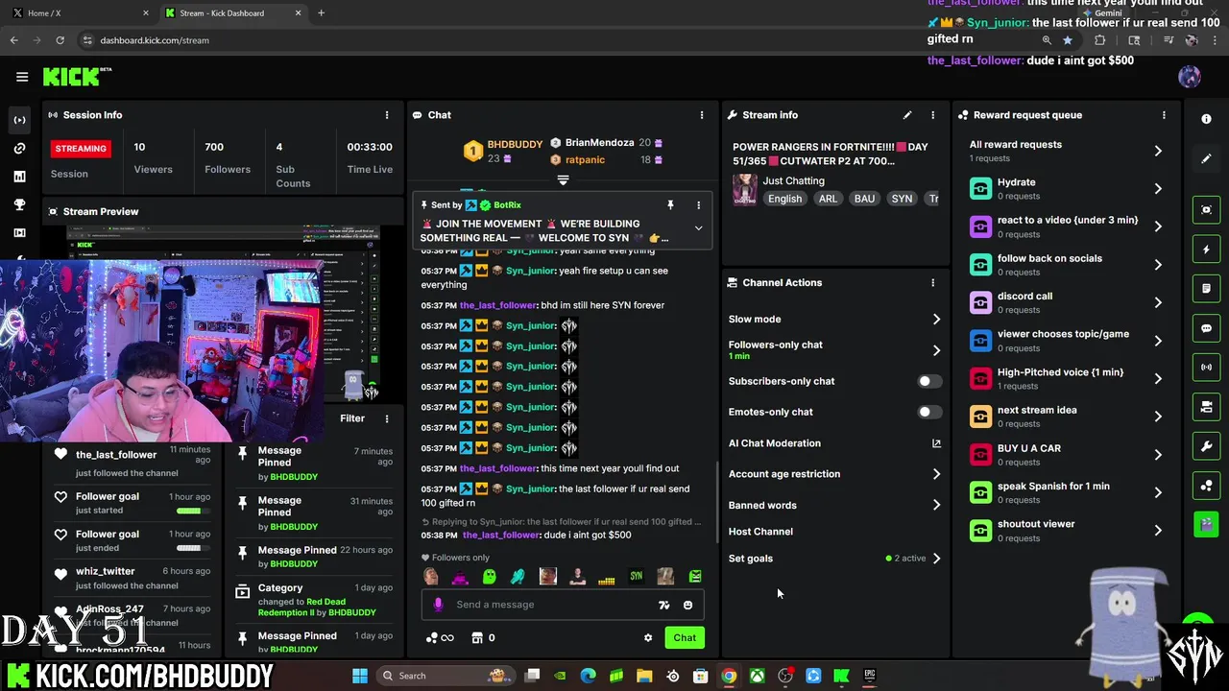The image size is (1229, 691).
Task: Open BHDBUDDY leaderboard name
Action: pyautogui.click(x=515, y=145)
